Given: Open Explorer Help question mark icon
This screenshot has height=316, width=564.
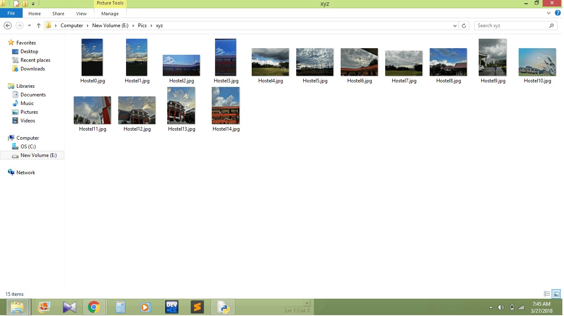Looking at the screenshot, I should click(558, 13).
